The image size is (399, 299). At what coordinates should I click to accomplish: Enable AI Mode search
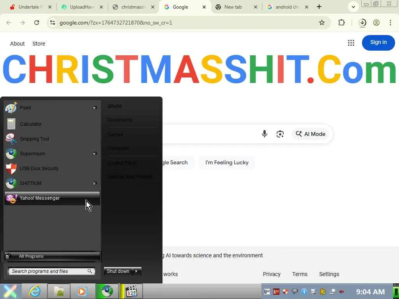[311, 134]
